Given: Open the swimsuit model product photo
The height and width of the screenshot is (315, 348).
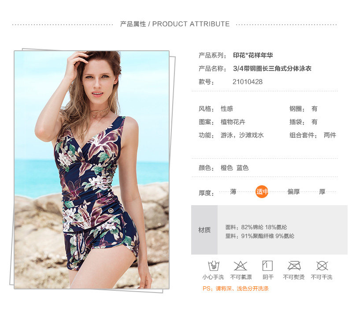Looking at the screenshot, I should 92,170.
